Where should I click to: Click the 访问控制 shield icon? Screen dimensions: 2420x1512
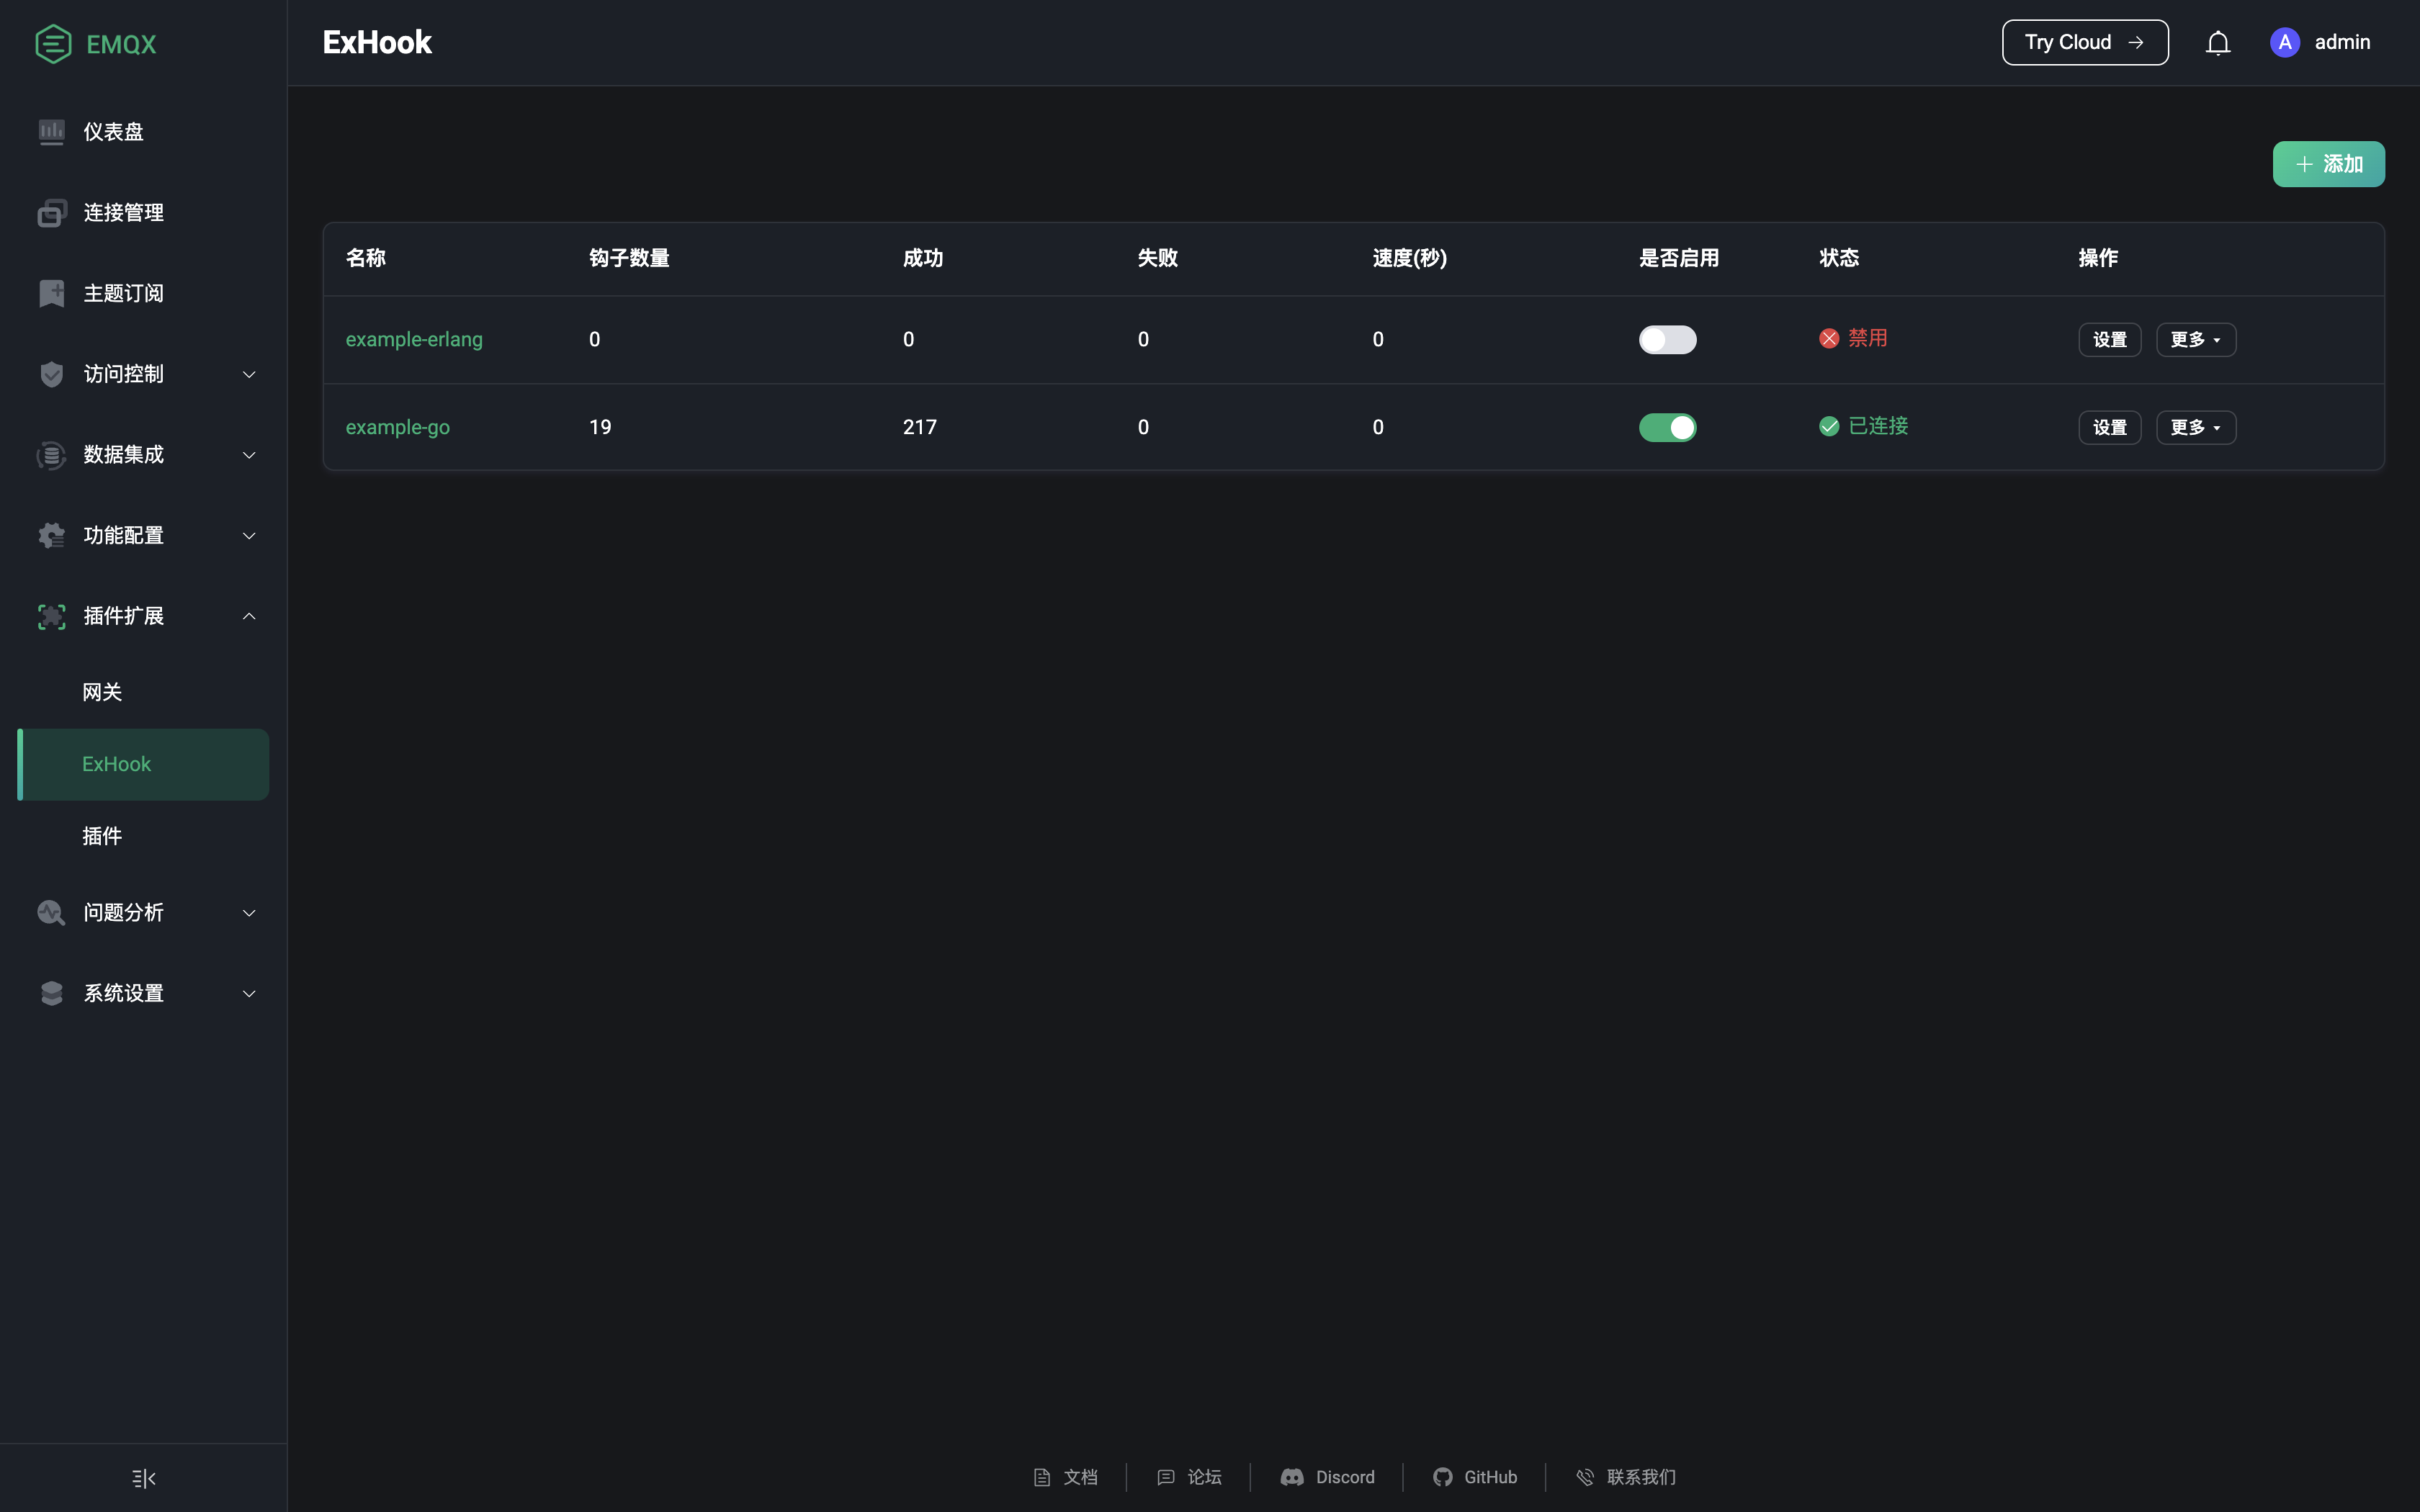pos(52,374)
